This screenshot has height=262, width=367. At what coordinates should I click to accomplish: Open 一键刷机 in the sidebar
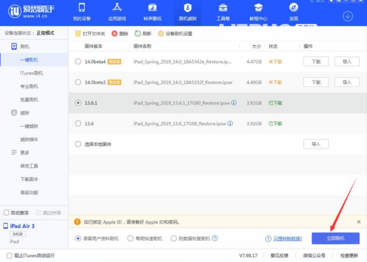(29, 60)
